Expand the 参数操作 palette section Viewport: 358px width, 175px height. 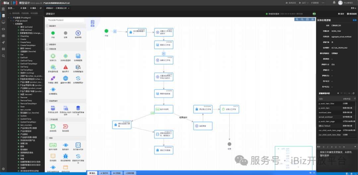click(47, 44)
